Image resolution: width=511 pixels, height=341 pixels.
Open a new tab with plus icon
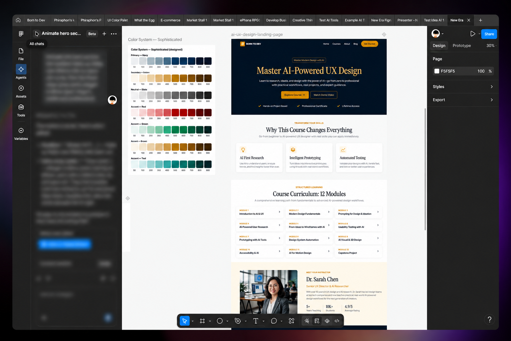[480, 20]
